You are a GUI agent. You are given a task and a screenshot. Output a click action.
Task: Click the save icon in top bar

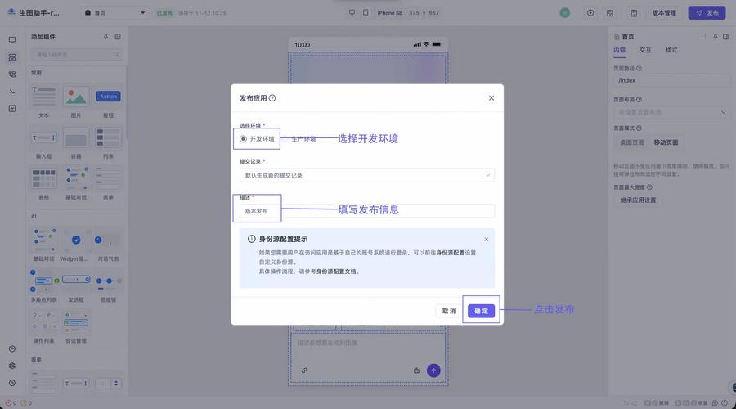click(x=634, y=13)
